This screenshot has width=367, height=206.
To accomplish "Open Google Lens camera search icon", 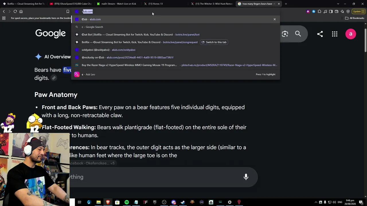I will (285, 34).
